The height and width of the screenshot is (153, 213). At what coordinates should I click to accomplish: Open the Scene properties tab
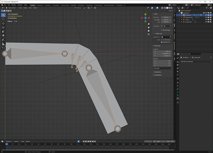pos(178,71)
